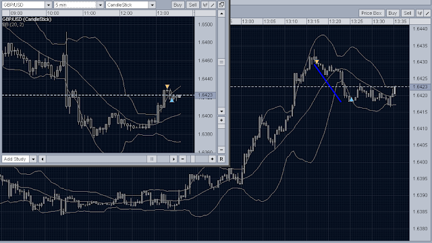Click the Add Study box

(16, 159)
